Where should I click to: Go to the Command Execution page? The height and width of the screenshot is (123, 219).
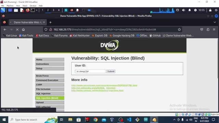click(x=50, y=80)
